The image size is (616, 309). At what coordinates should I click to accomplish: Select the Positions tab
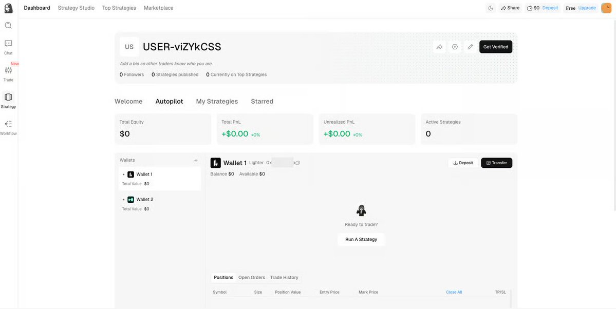(223, 278)
